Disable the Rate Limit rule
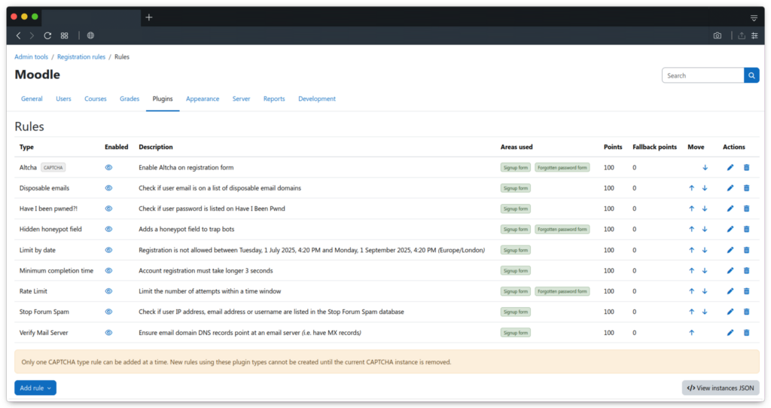Screen dimensions: 771x408 pos(108,291)
